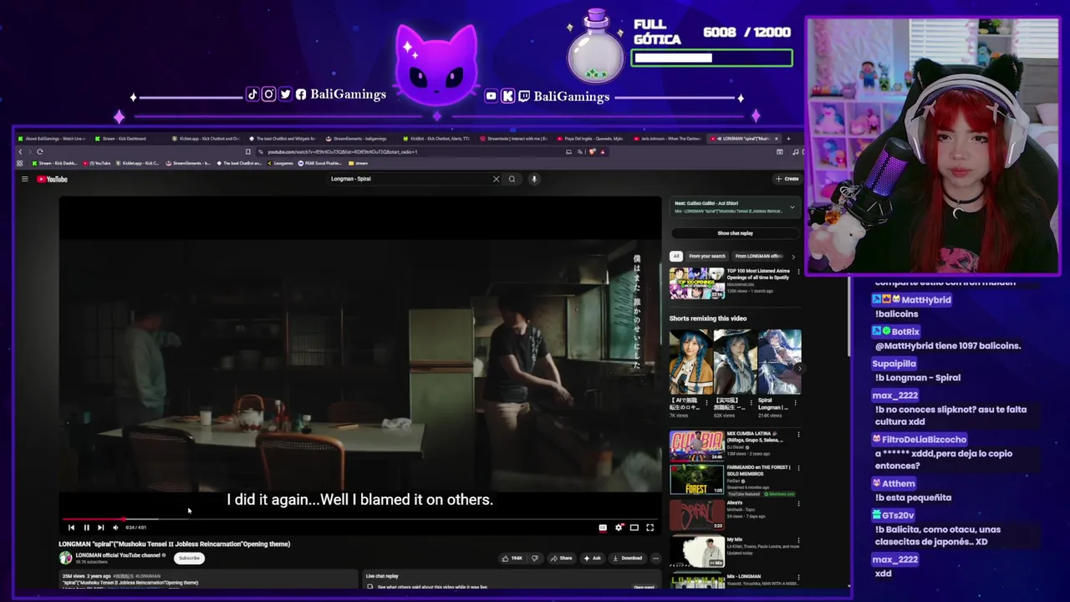Skip to previous video in player
Image resolution: width=1070 pixels, height=602 pixels.
[x=71, y=528]
